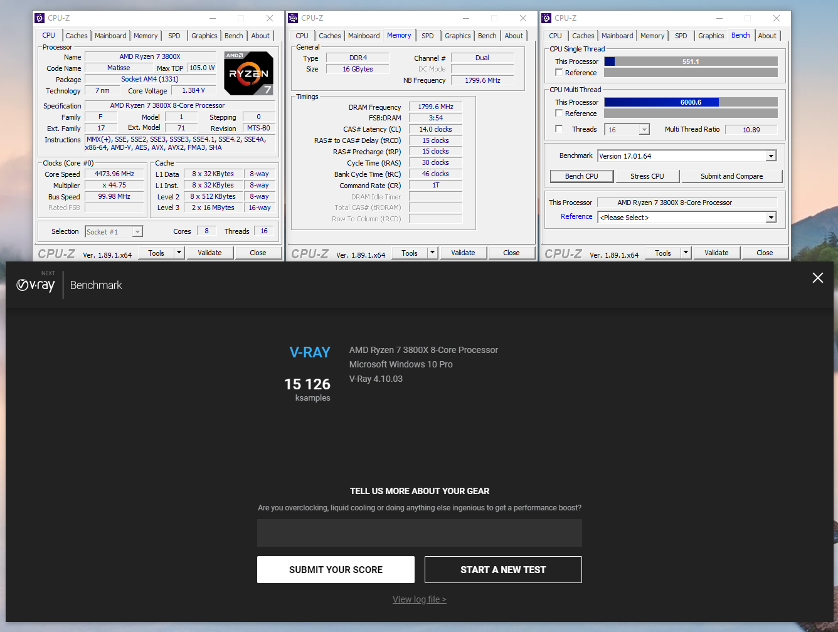
Task: Click Tools button in Bench window
Action: coord(663,253)
